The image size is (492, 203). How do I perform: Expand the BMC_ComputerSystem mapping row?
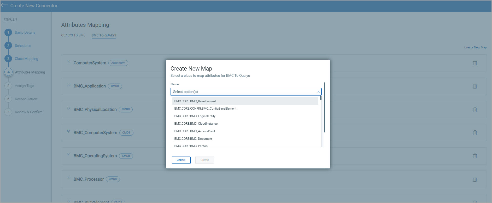(68, 131)
